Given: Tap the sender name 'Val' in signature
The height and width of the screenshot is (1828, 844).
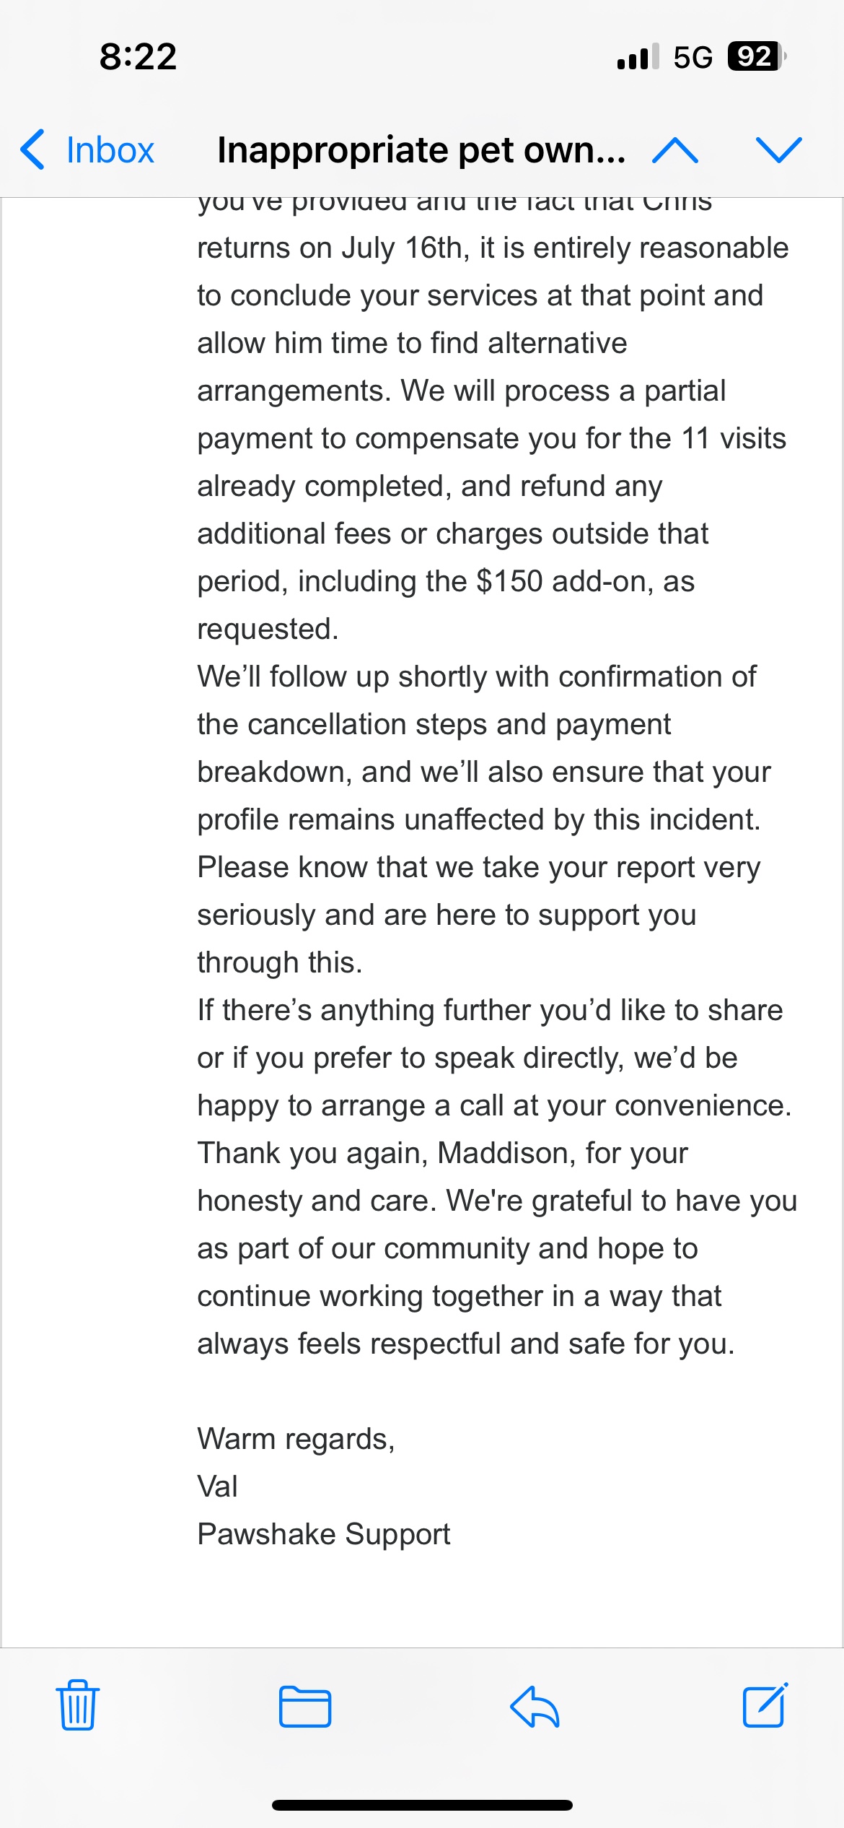Looking at the screenshot, I should pyautogui.click(x=217, y=1487).
